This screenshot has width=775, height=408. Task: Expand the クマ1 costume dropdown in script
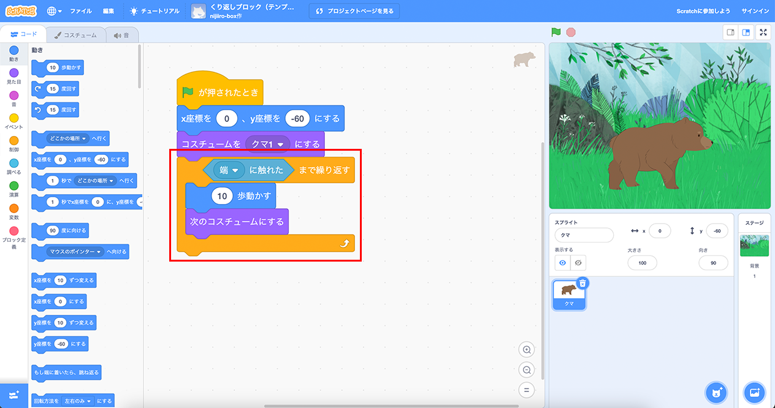[281, 145]
